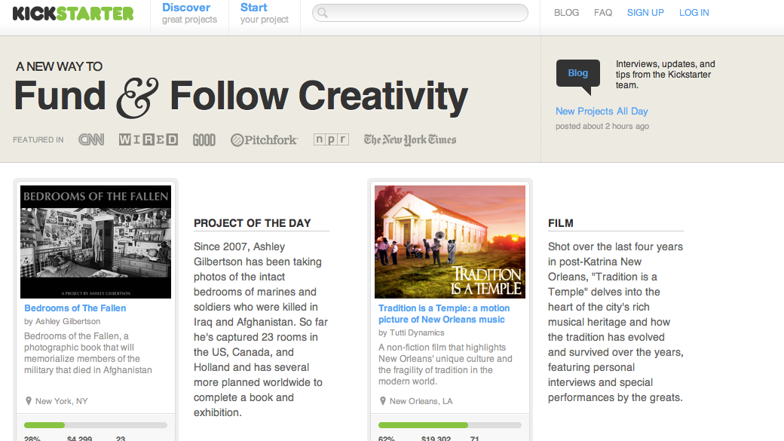Viewport: 784px width, 441px height.
Task: Click the Tradition is a Temple funding progress bar
Action: pyautogui.click(x=449, y=425)
